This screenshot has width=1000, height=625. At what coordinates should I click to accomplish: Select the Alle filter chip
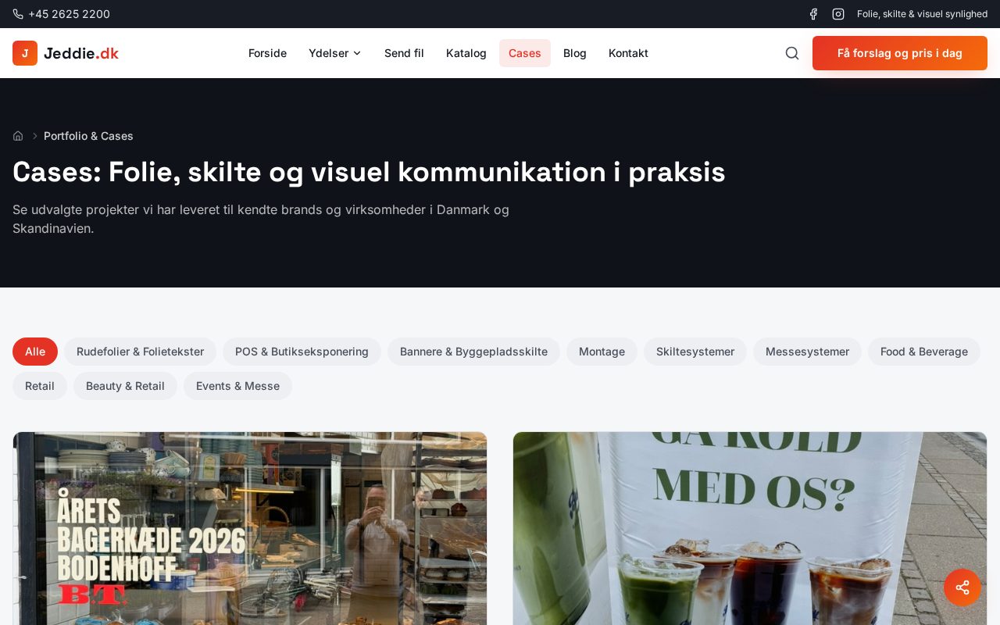point(35,352)
